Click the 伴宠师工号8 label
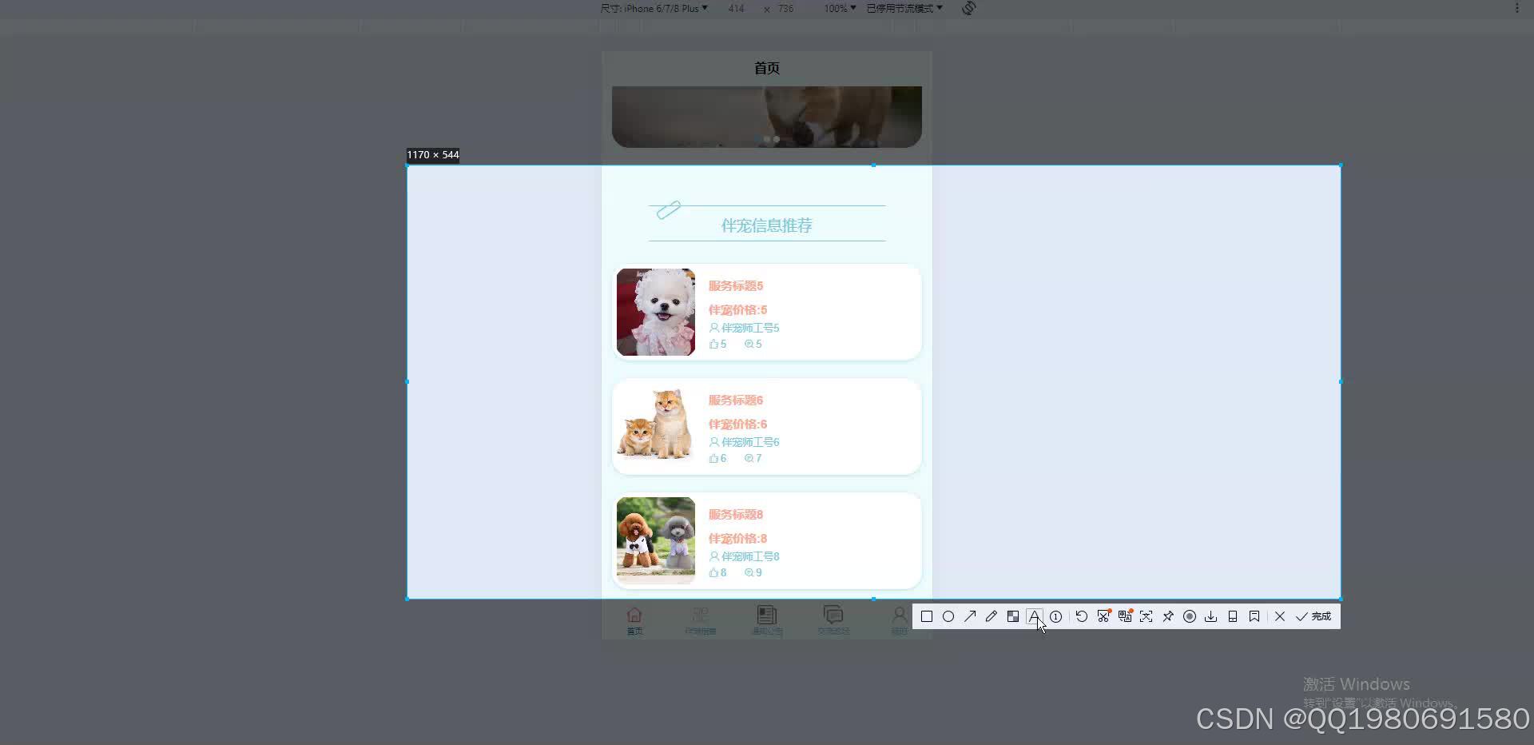Image resolution: width=1534 pixels, height=745 pixels. 750,556
